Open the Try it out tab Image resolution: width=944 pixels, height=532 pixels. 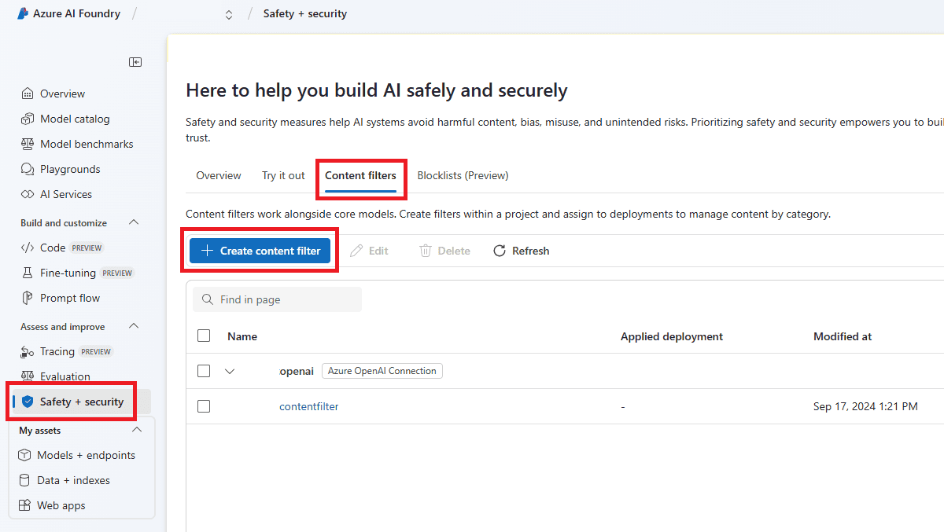[x=283, y=175]
